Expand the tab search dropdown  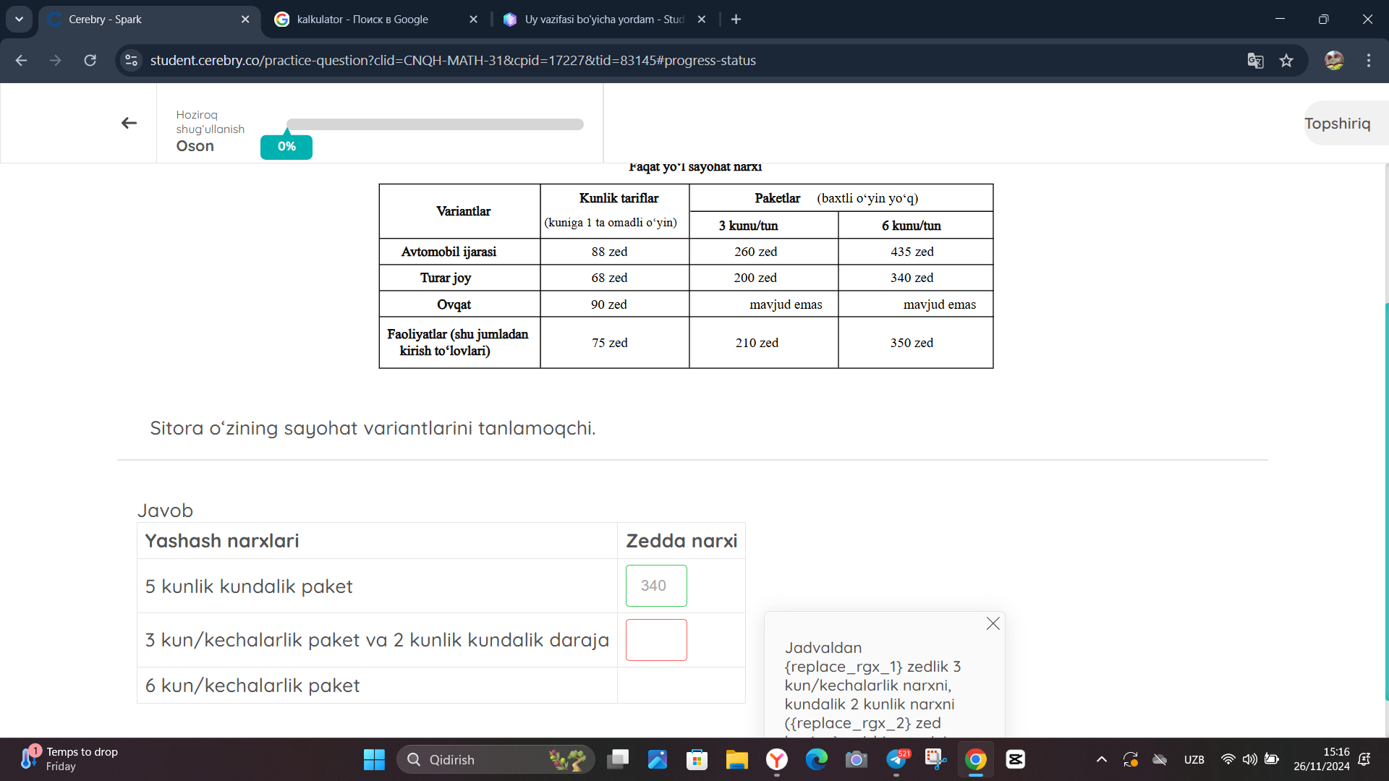19,20
